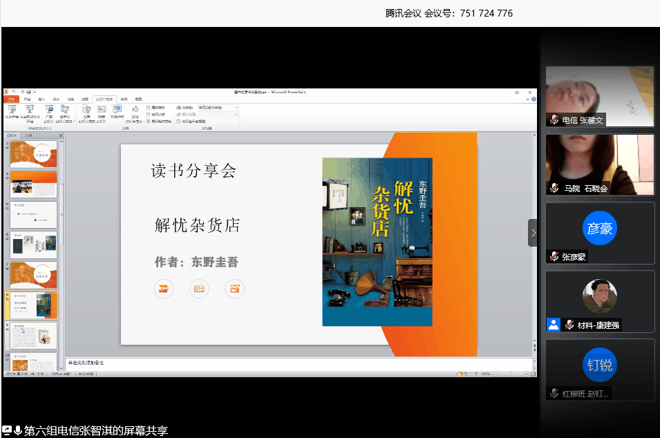Click the Hide Slide icon
The height and width of the screenshot is (438, 660).
tap(102, 111)
